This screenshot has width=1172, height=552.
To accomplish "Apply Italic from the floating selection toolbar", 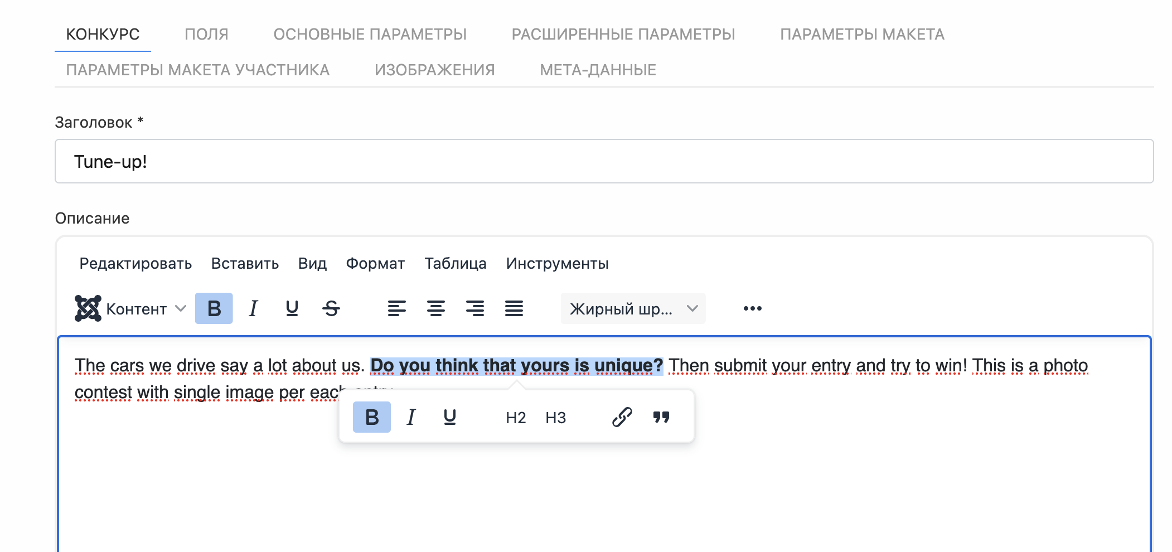I will click(x=411, y=417).
